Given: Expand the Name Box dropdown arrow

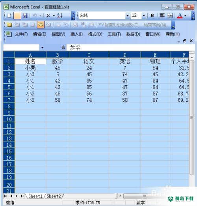Looking at the screenshot, I should (42, 47).
